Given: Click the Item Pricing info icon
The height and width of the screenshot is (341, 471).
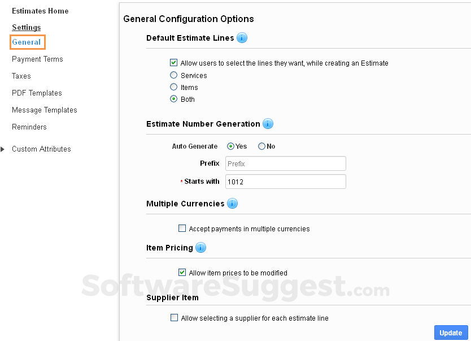Looking at the screenshot, I should click(200, 248).
